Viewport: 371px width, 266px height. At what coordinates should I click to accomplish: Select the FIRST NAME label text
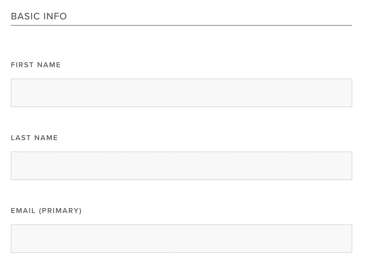click(x=36, y=65)
